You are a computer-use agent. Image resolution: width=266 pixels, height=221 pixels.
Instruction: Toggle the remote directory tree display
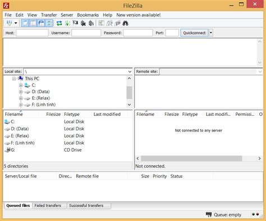click(x=41, y=23)
